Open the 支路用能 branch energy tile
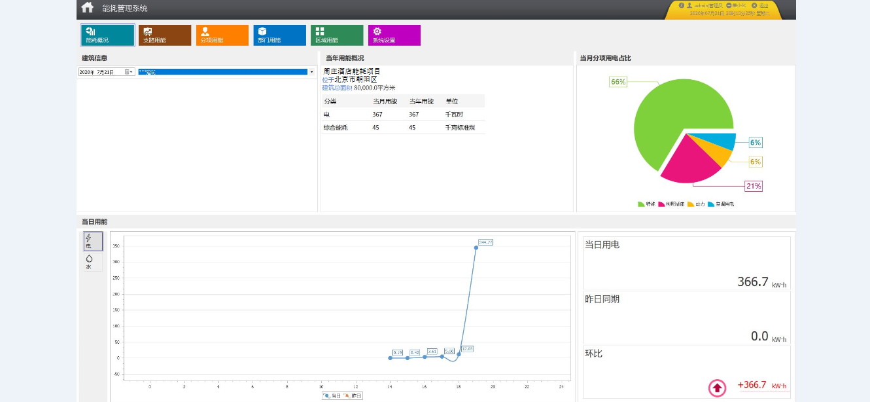The width and height of the screenshot is (870, 402). (x=165, y=35)
